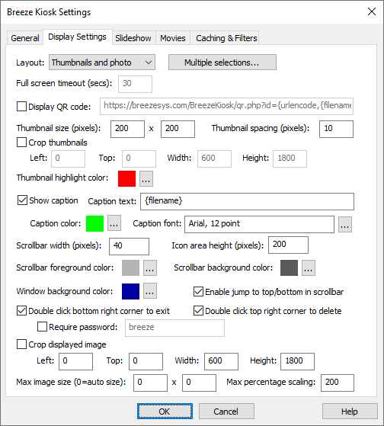Click the red thumbnail highlight swatch

pos(126,178)
